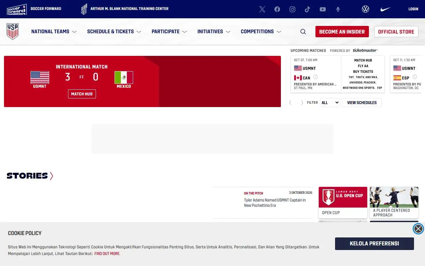The width and height of the screenshot is (425, 266).
Task: Open the TikTok icon link
Action: click(307, 9)
